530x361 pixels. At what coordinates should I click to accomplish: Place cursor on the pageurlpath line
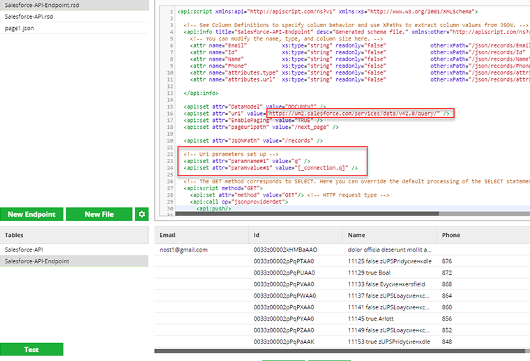coord(261,128)
